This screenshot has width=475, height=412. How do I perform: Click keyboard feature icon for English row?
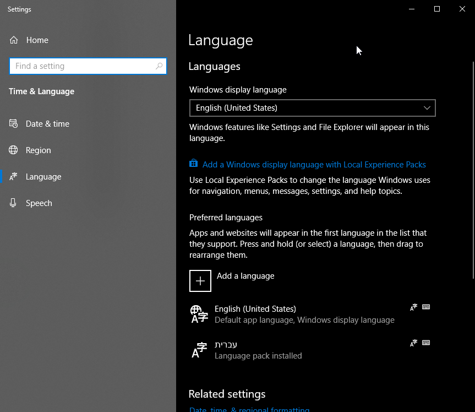(426, 307)
